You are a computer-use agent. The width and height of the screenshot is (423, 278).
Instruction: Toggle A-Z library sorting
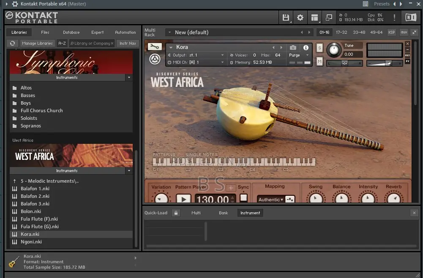(62, 43)
